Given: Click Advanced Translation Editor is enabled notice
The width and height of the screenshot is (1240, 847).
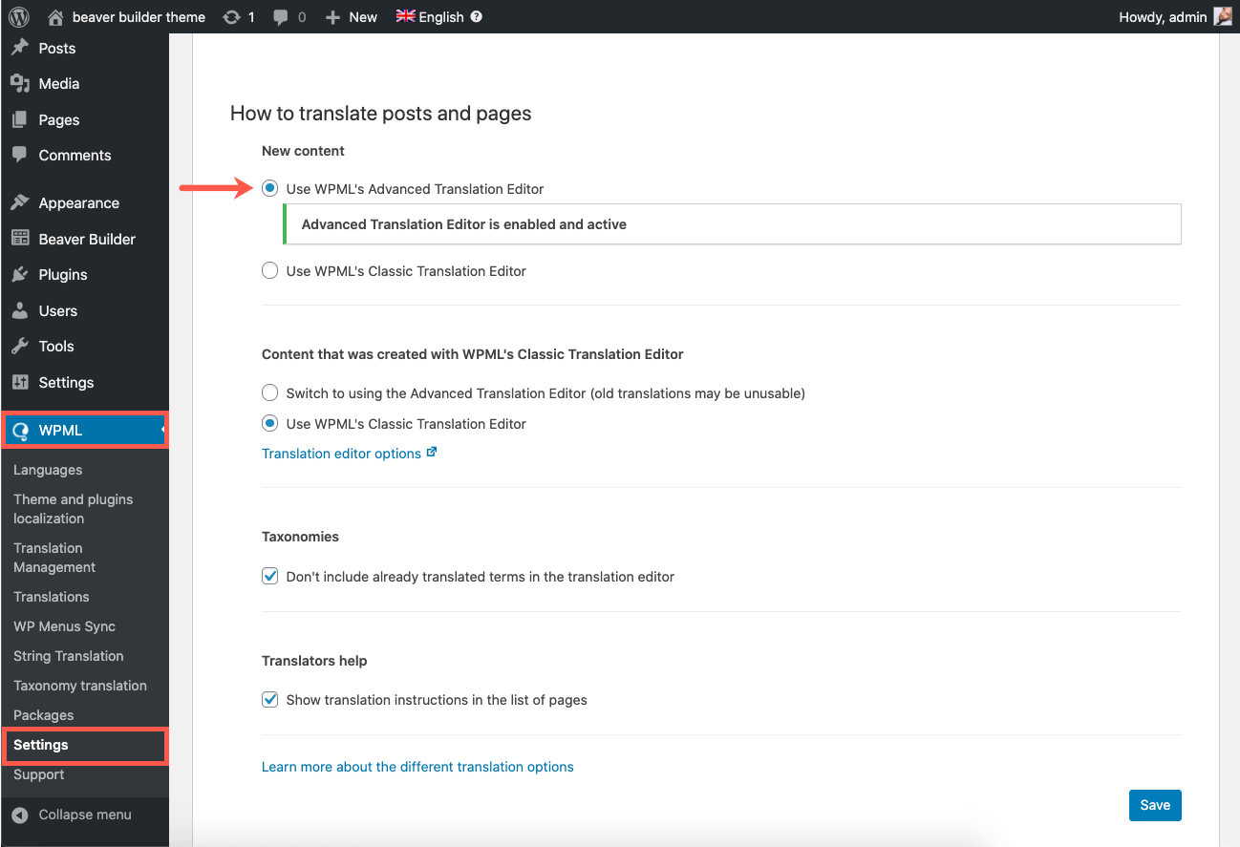Looking at the screenshot, I should pos(733,224).
